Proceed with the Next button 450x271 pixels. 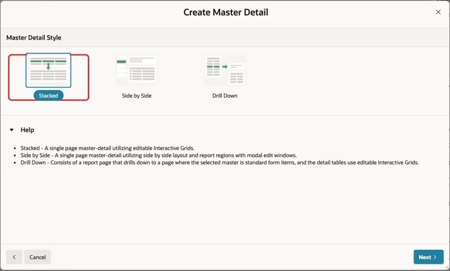coord(428,257)
